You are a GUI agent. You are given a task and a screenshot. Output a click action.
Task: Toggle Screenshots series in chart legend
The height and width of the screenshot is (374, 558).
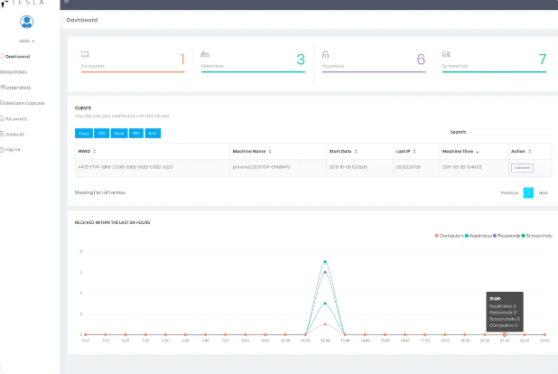coord(536,235)
